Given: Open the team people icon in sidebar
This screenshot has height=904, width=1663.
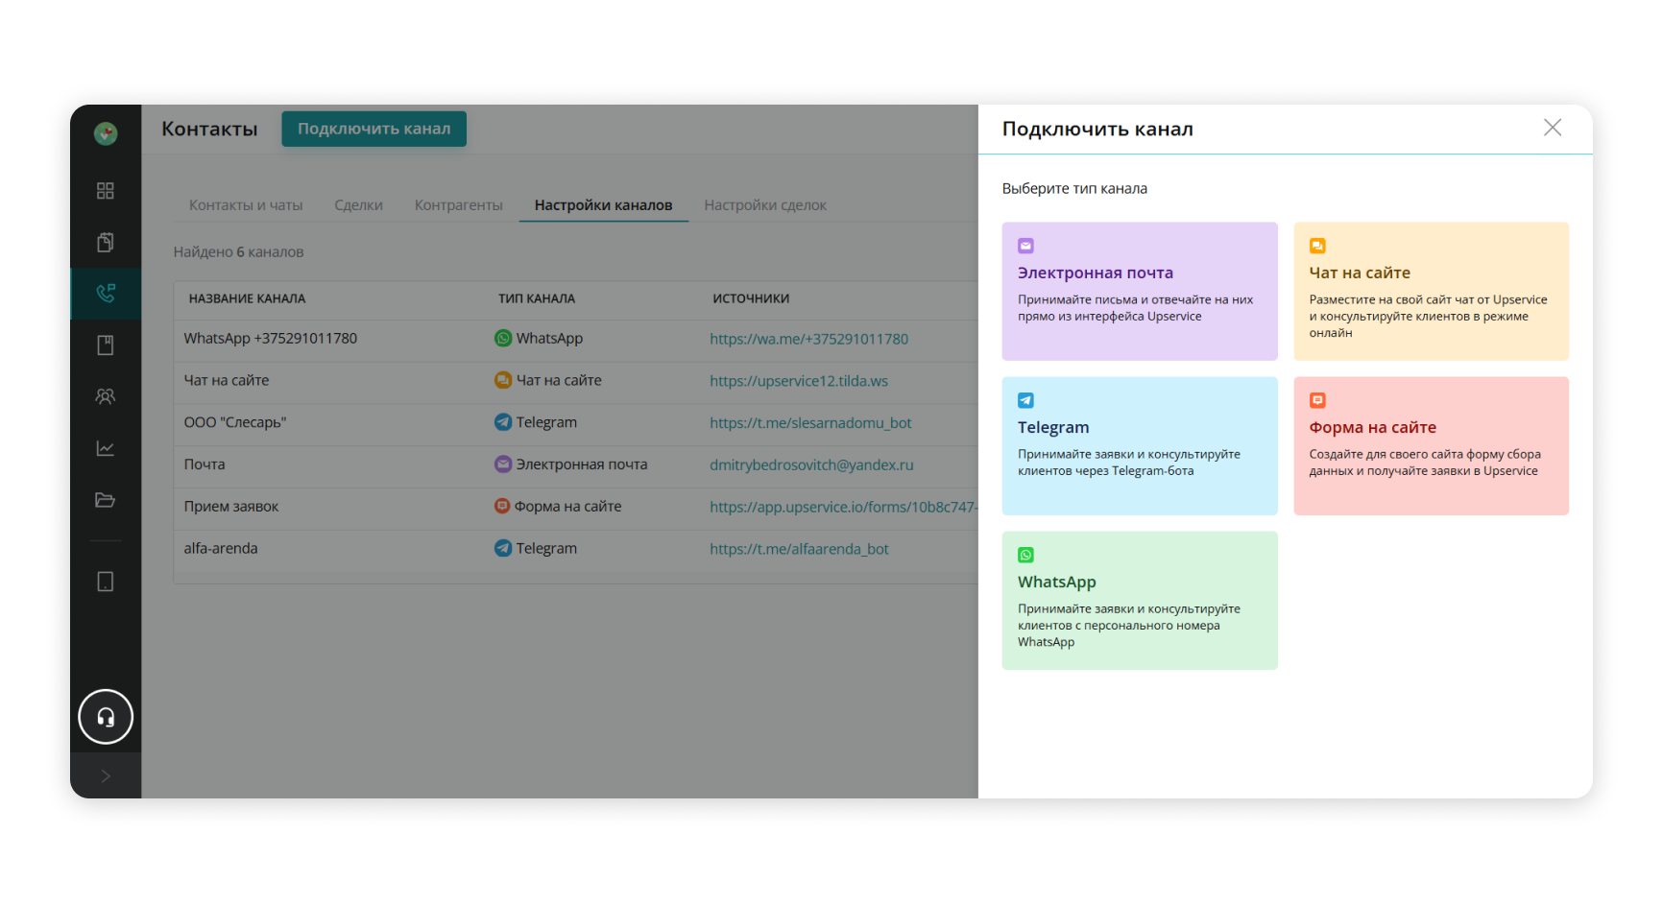Looking at the screenshot, I should click(106, 396).
